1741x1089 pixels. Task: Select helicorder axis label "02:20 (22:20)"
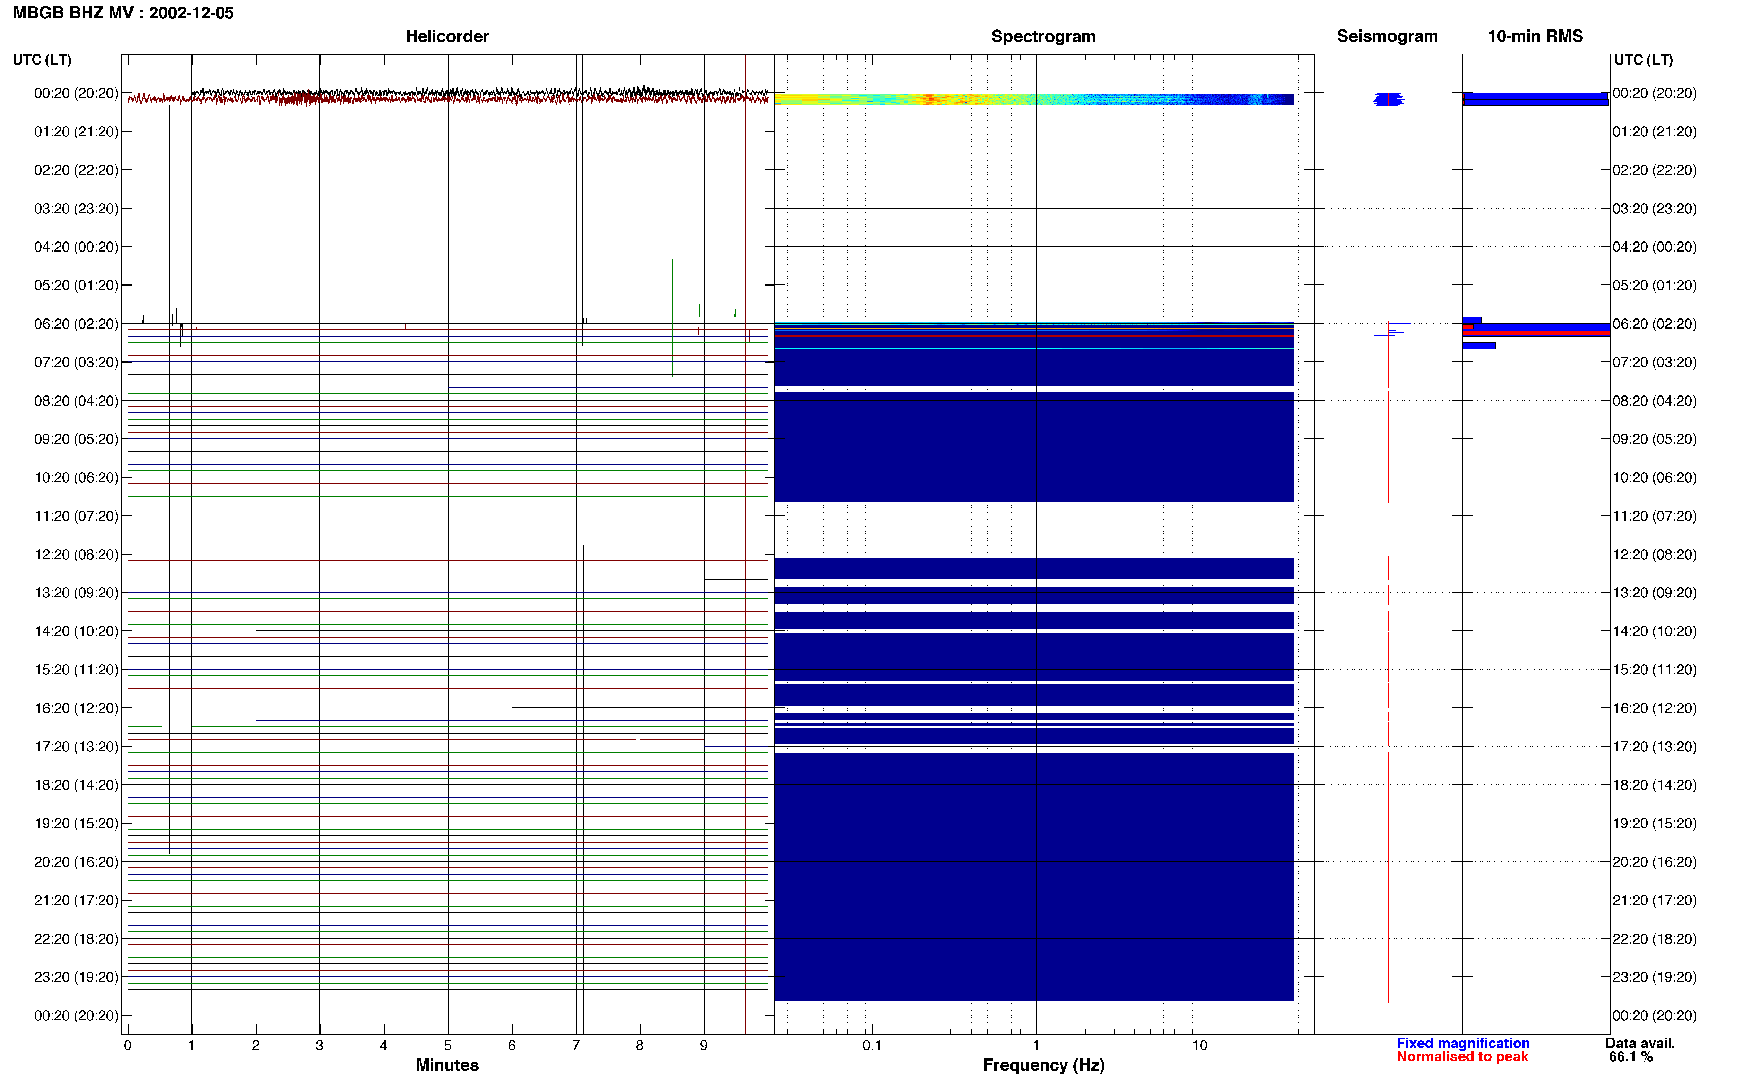(x=76, y=170)
